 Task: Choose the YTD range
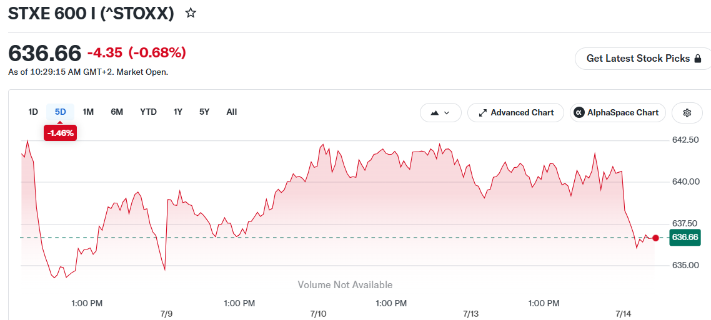pyautogui.click(x=148, y=112)
